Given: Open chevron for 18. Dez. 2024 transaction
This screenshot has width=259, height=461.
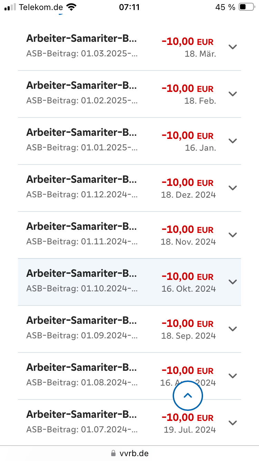Looking at the screenshot, I should point(233,188).
